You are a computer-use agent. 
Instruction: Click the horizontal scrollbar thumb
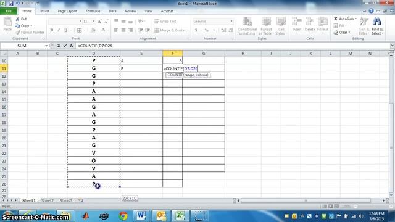(306, 200)
